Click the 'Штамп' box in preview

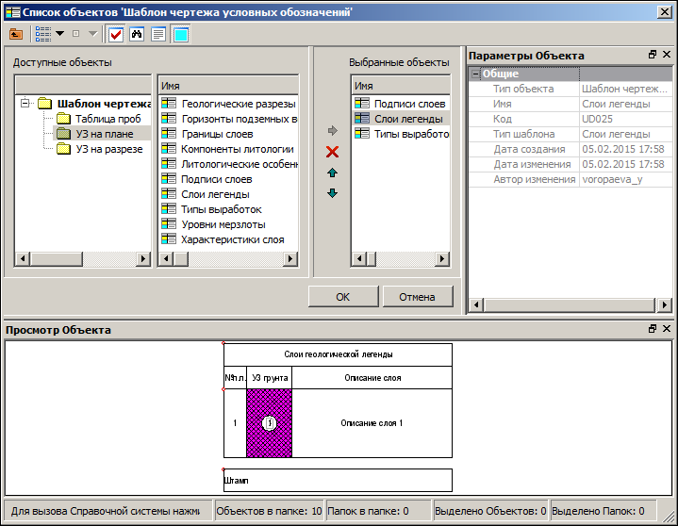338,480
